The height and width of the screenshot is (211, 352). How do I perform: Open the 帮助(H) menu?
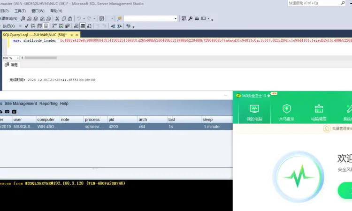point(56,11)
